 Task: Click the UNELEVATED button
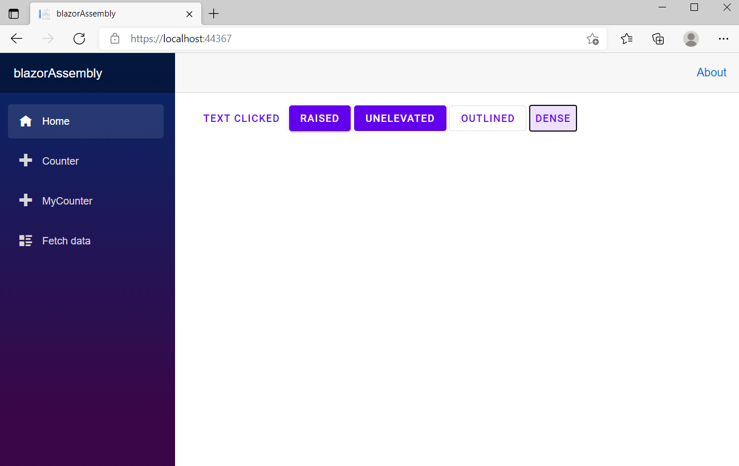coord(400,118)
